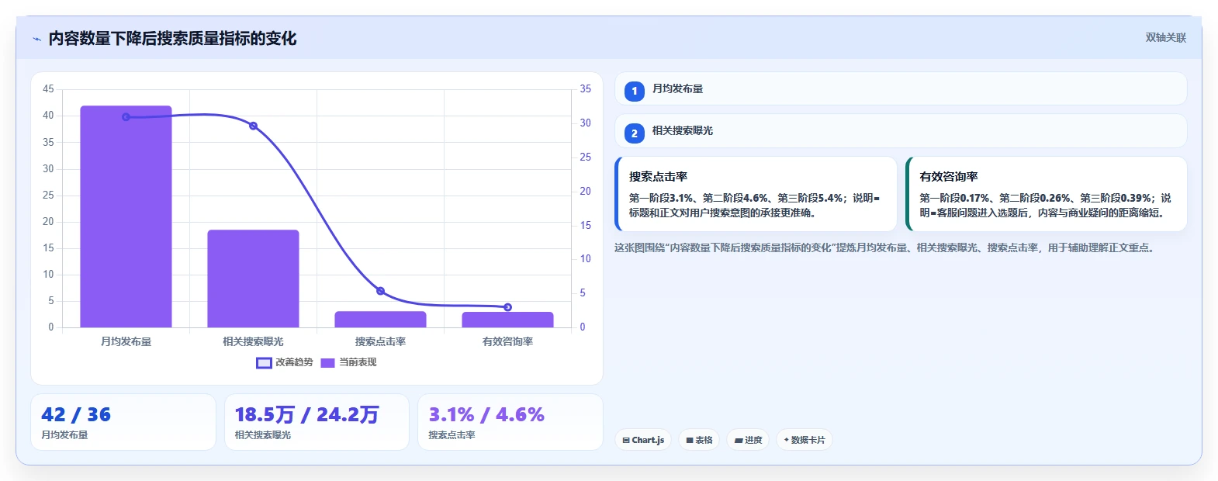The height and width of the screenshot is (481, 1218).
Task: Click the trend line point above 月均发布量
Action: coord(126,117)
